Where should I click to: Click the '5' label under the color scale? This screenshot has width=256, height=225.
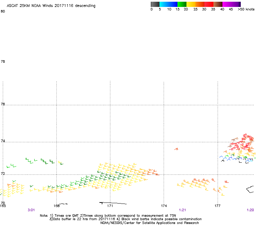pos(160,9)
